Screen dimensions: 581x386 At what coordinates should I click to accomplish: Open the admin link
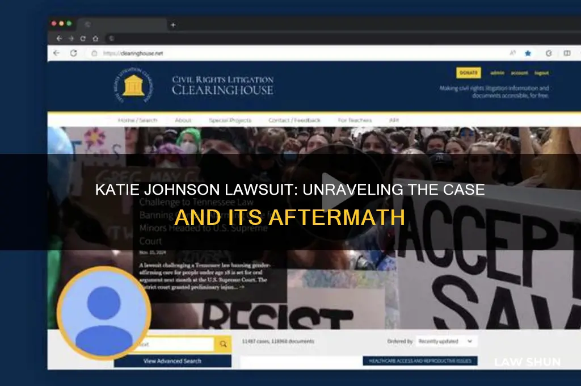click(497, 73)
